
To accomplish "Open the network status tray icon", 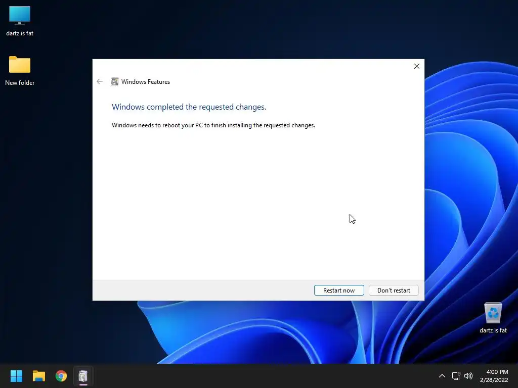I will point(456,376).
